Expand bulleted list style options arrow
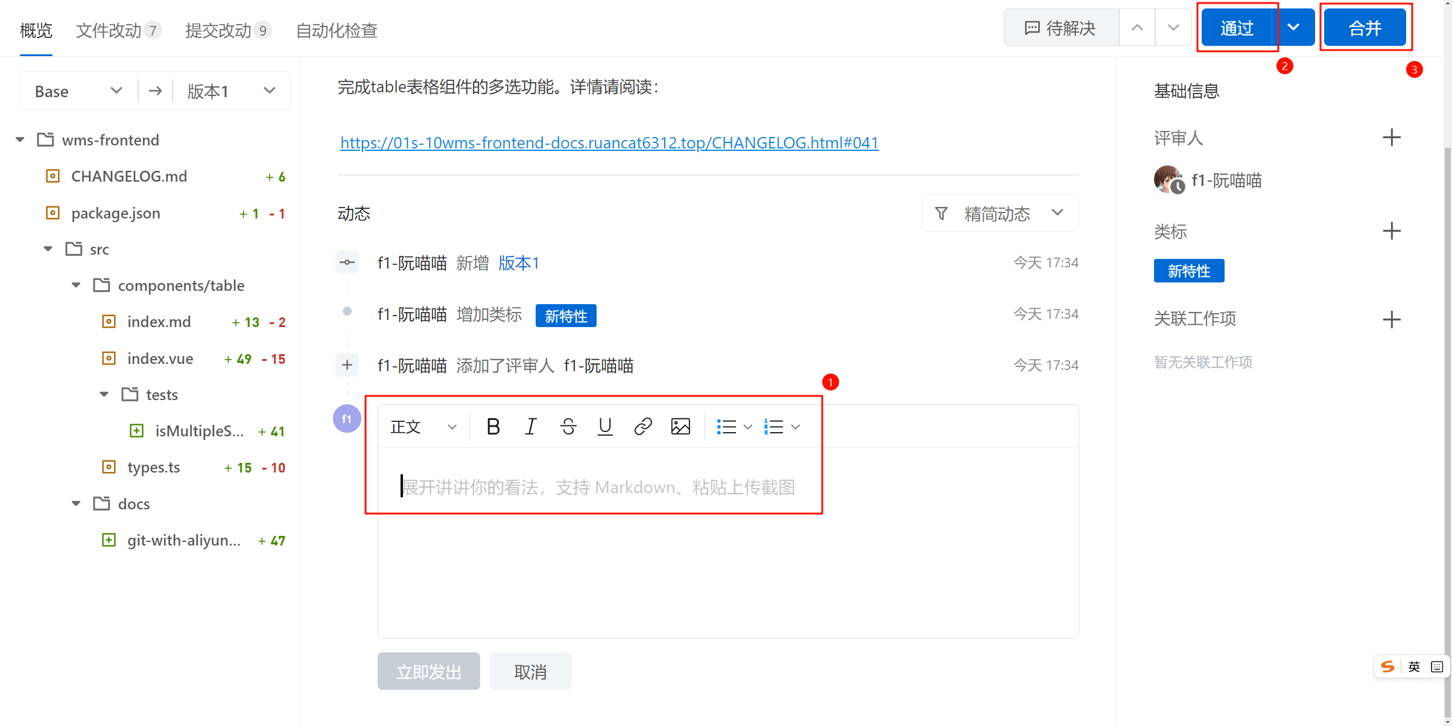Viewport: 1452px width, 726px height. tap(748, 427)
